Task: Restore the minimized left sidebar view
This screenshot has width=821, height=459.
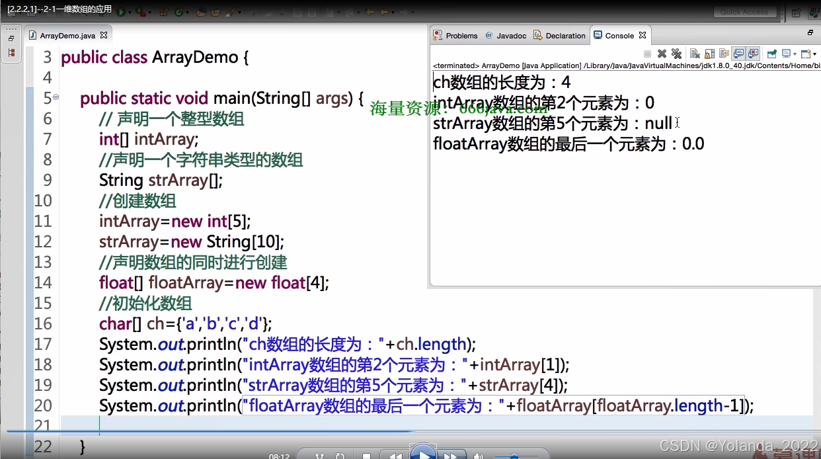Action: (x=11, y=38)
